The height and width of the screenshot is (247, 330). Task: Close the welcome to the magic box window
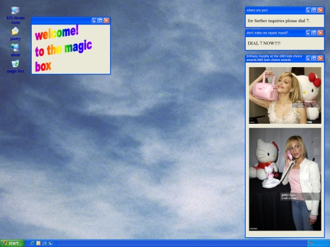click(x=107, y=20)
